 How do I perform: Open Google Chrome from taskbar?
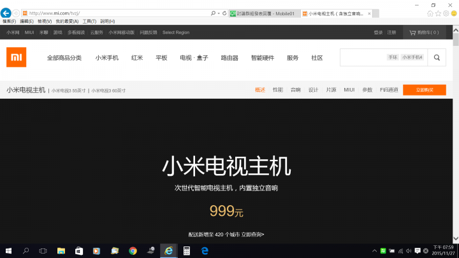pyautogui.click(x=133, y=251)
